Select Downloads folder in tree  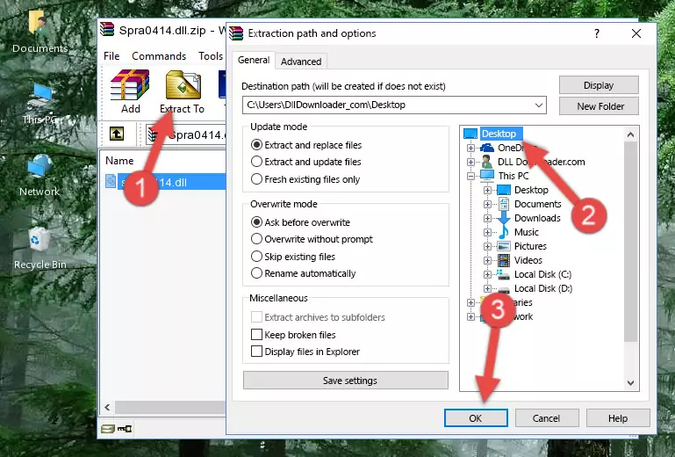point(537,218)
